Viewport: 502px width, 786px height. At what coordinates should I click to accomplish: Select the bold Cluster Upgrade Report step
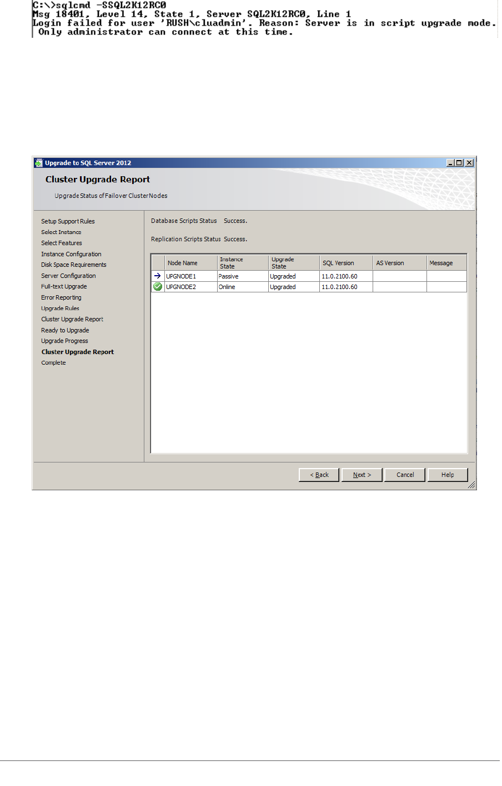click(78, 352)
